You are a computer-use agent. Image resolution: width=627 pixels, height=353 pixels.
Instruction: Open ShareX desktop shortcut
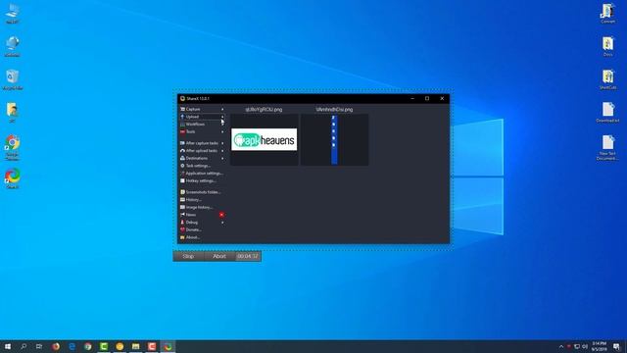coord(13,178)
